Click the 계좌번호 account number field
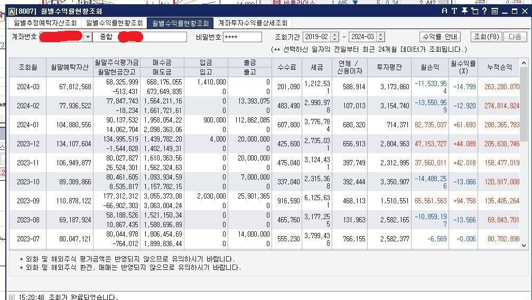The image size is (532, 300). (x=62, y=37)
